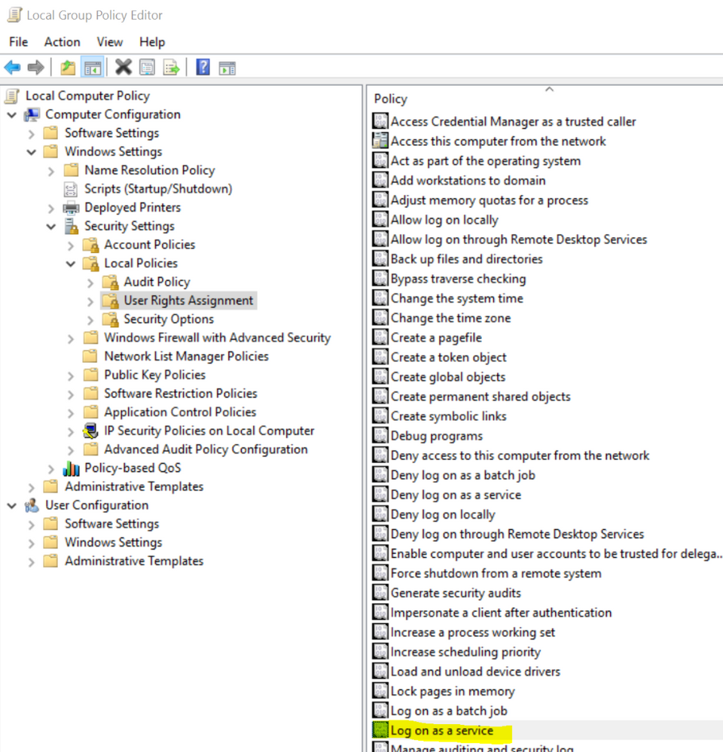Image resolution: width=723 pixels, height=752 pixels.
Task: Select the Deny log on locally policy
Action: [x=444, y=514]
